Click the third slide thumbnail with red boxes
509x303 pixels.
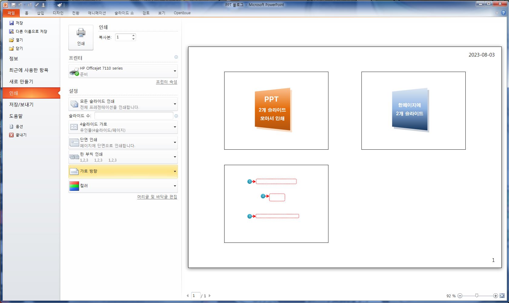click(276, 204)
